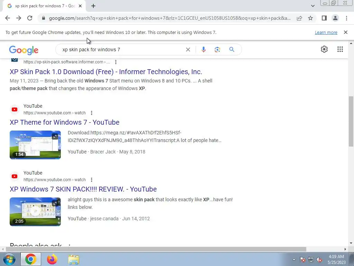Click the address bar URL
Screen dimensions: 354x266
coord(169,18)
